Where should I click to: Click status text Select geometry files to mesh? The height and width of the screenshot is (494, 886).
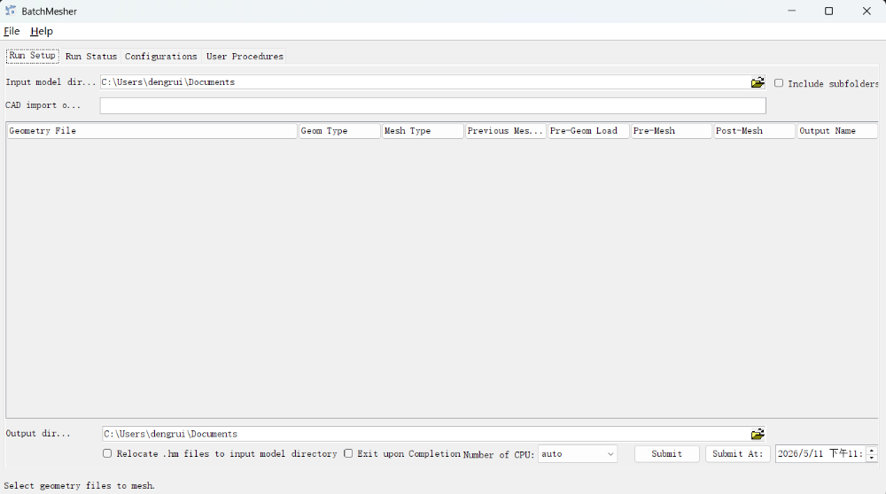point(79,485)
